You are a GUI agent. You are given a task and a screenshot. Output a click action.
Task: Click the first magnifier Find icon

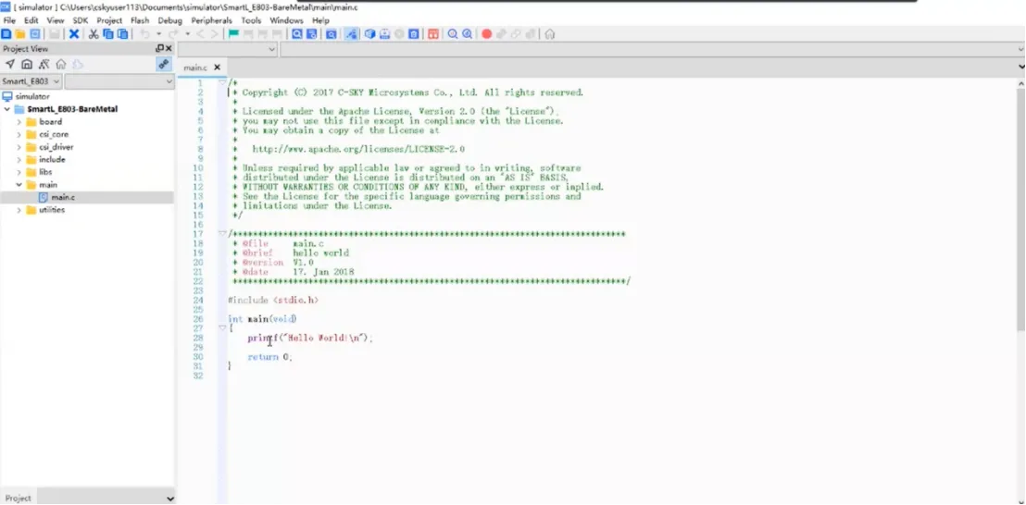pos(297,34)
